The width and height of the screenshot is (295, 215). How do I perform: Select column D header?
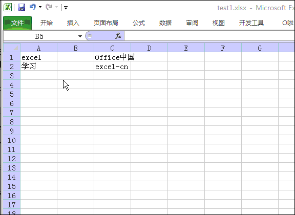tap(149, 48)
